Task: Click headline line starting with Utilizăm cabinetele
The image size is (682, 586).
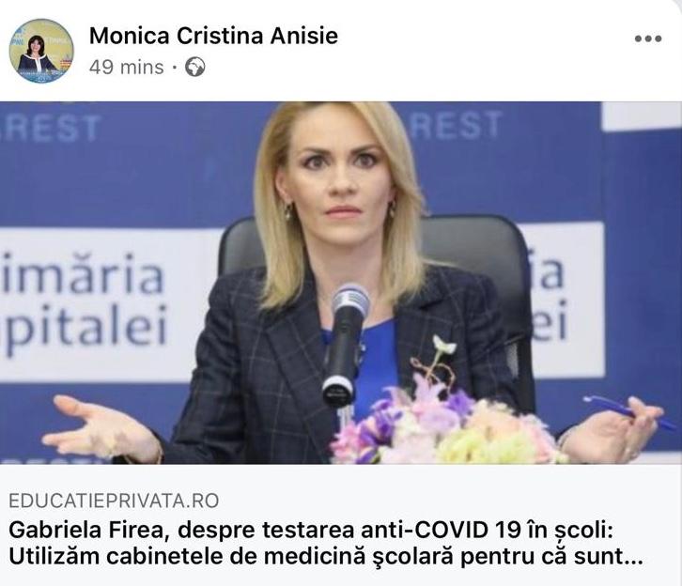Action: point(325,557)
